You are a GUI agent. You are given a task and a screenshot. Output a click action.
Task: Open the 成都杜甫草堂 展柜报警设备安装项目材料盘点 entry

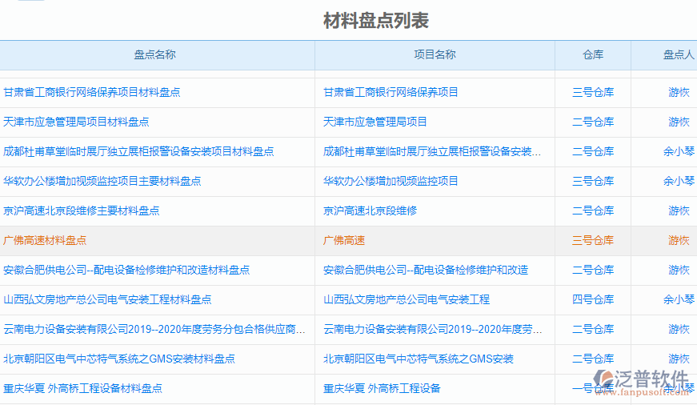[x=138, y=151]
